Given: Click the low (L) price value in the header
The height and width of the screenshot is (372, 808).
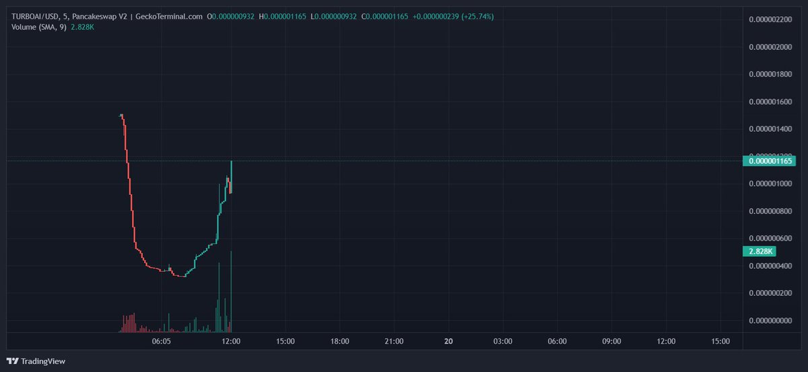Looking at the screenshot, I should tap(336, 16).
